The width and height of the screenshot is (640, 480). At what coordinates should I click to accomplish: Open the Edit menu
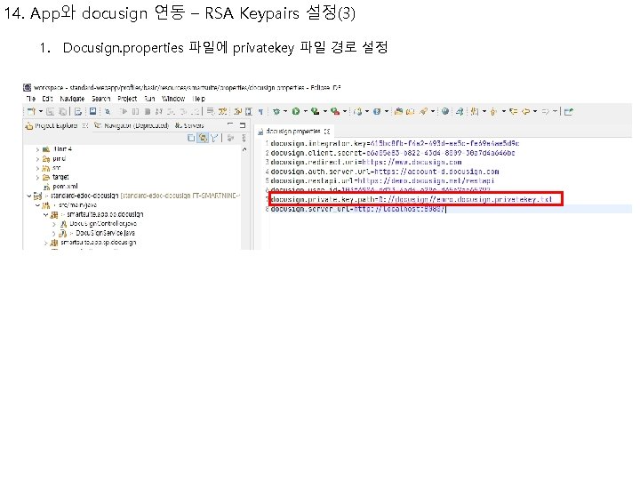point(48,99)
